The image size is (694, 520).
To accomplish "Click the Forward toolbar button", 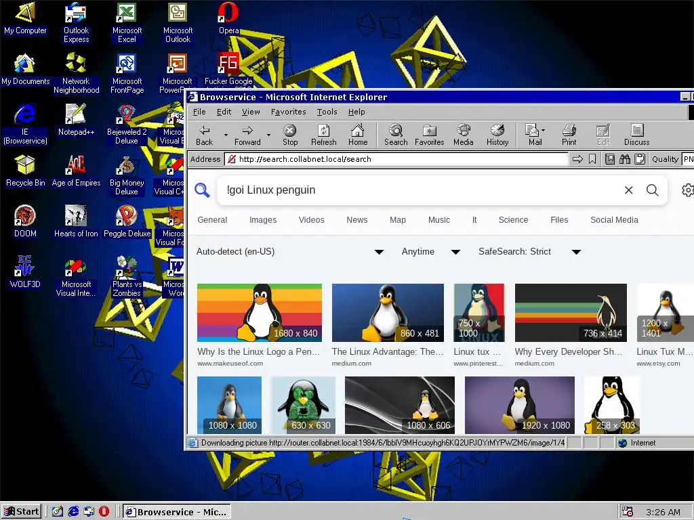I will coord(247,135).
